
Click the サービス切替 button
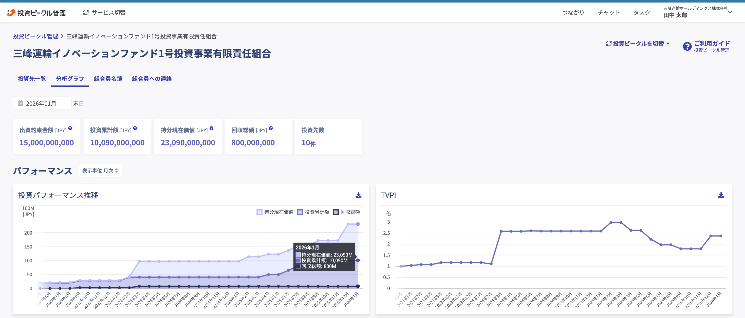[x=104, y=12]
